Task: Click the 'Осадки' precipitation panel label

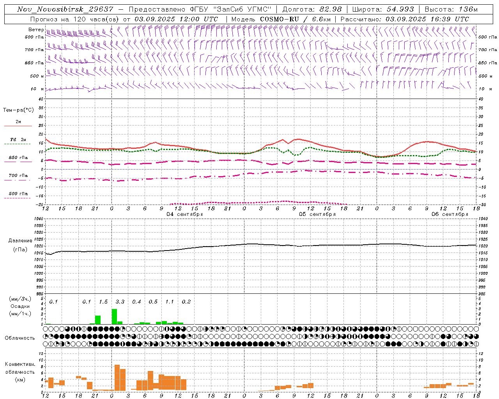Action: point(20,306)
